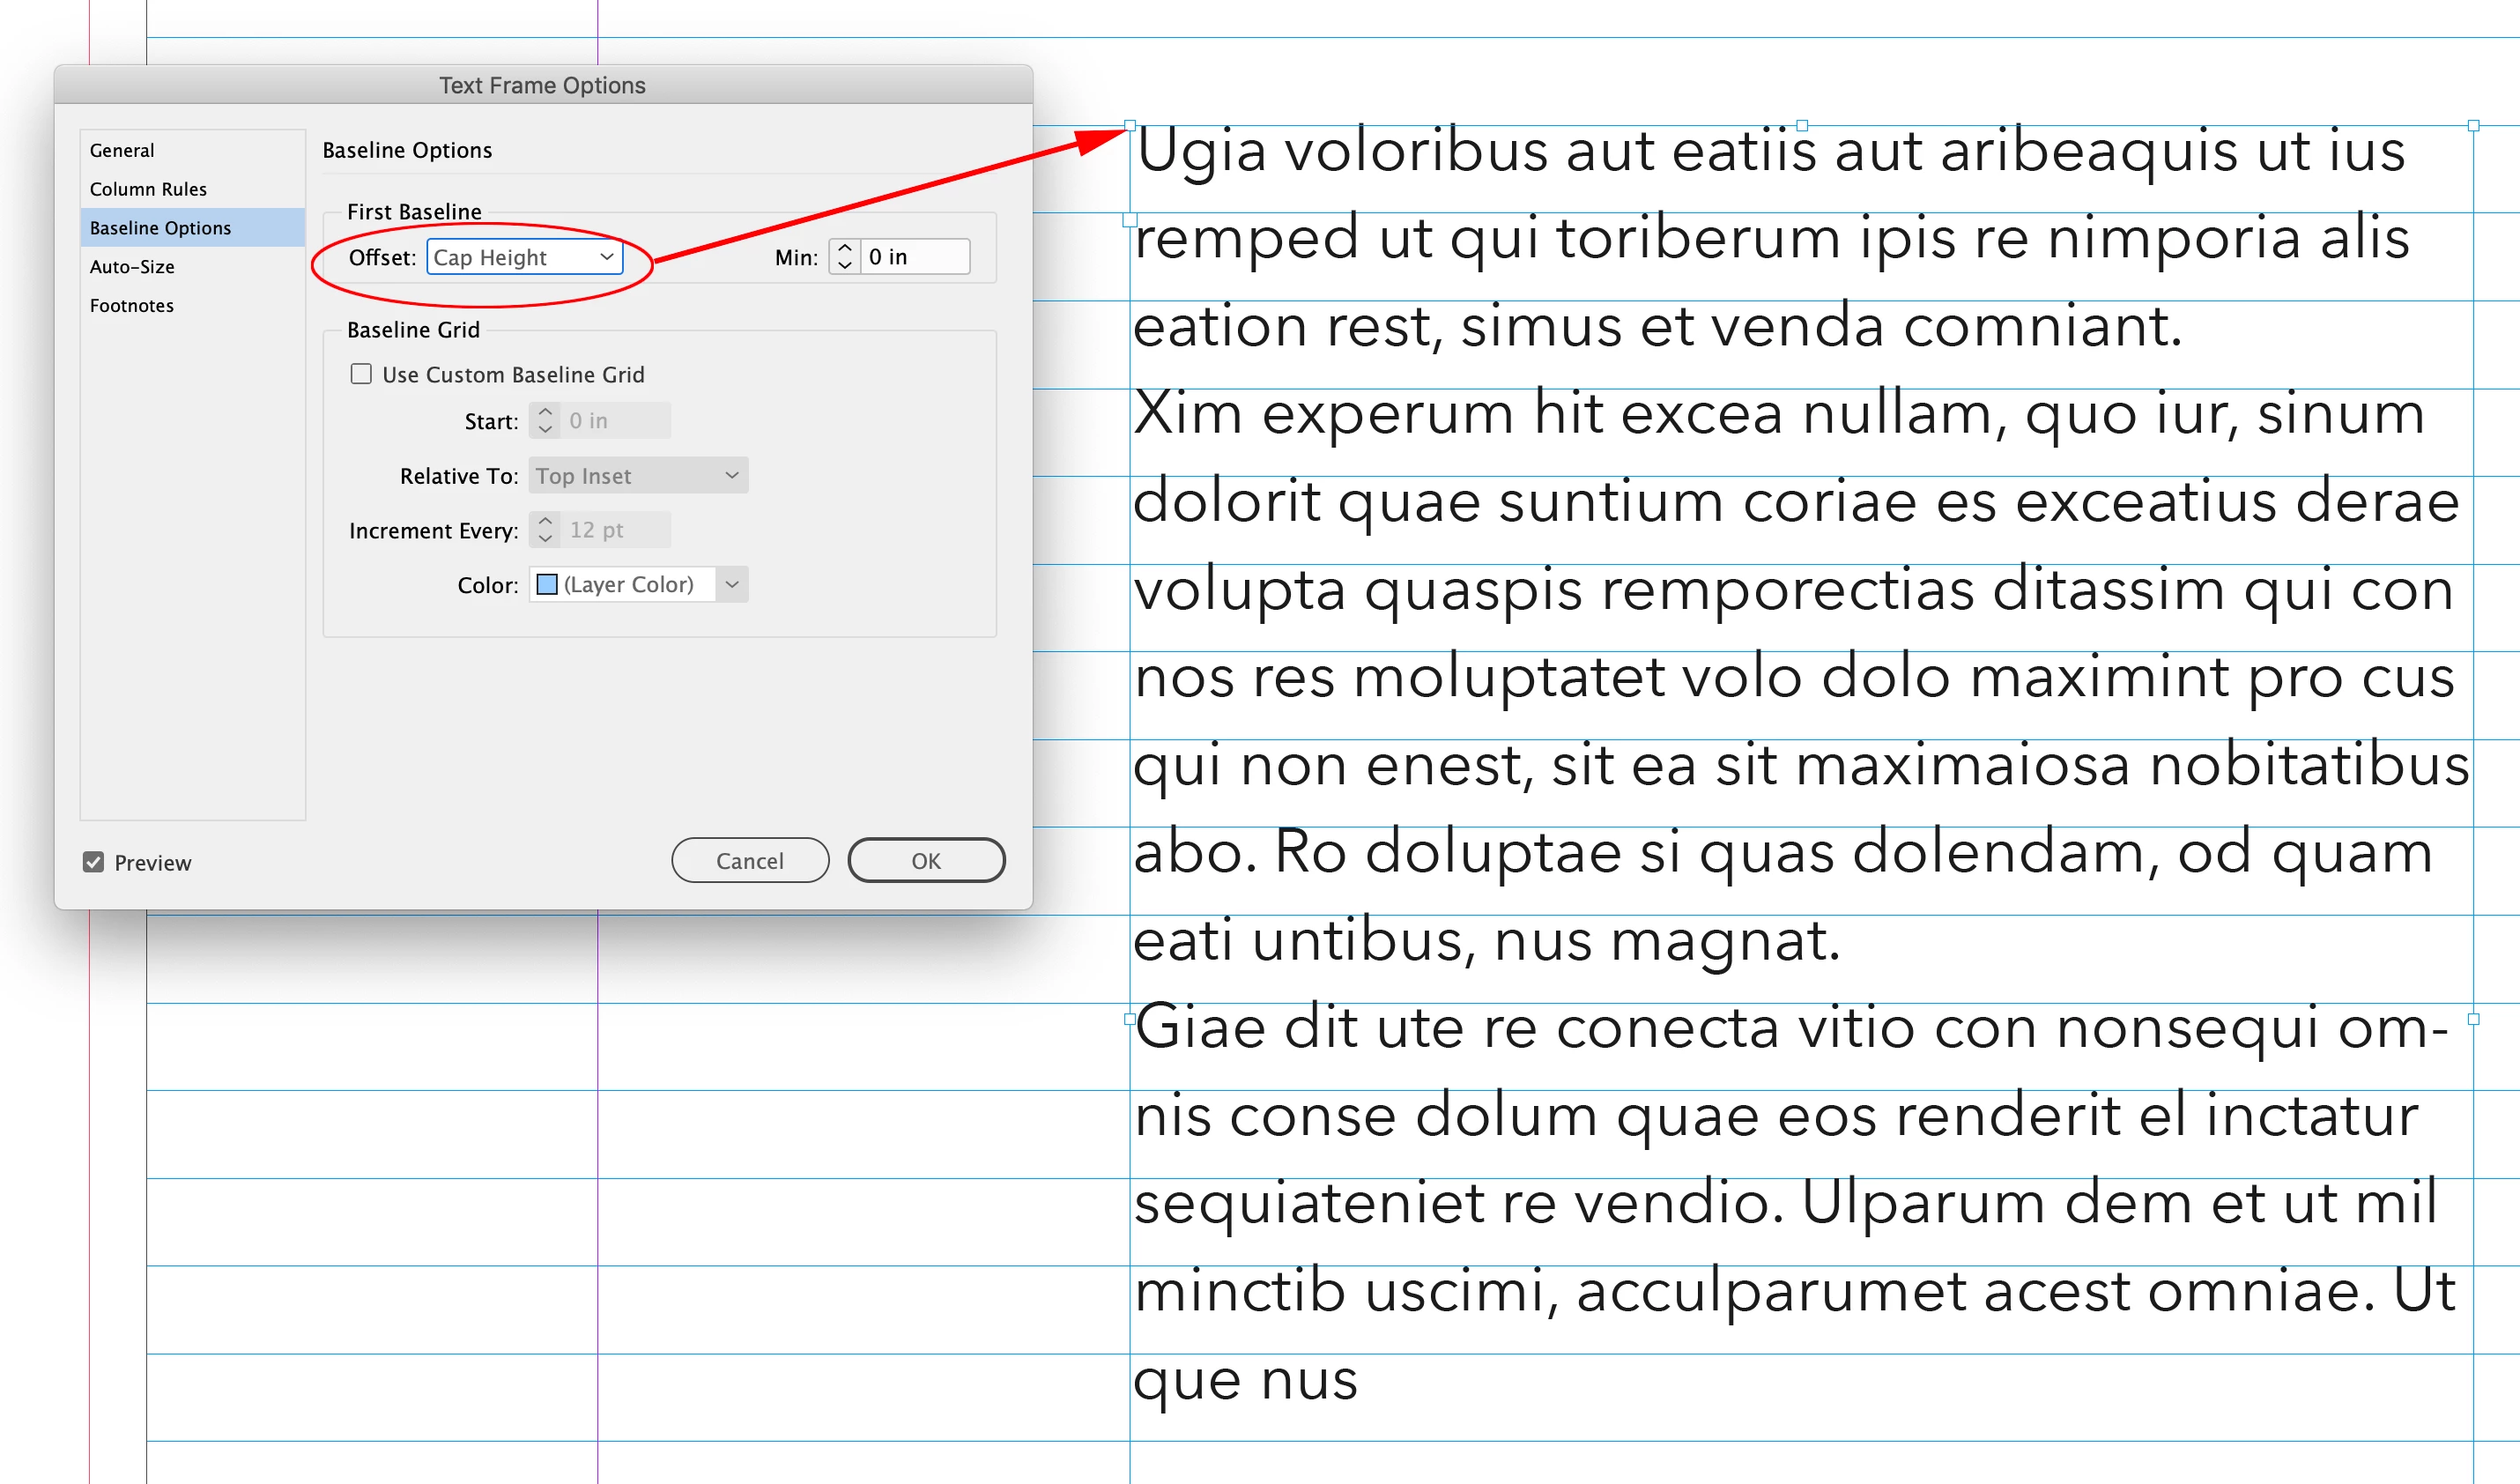Increase Min value with up stepper arrow

tap(845, 248)
